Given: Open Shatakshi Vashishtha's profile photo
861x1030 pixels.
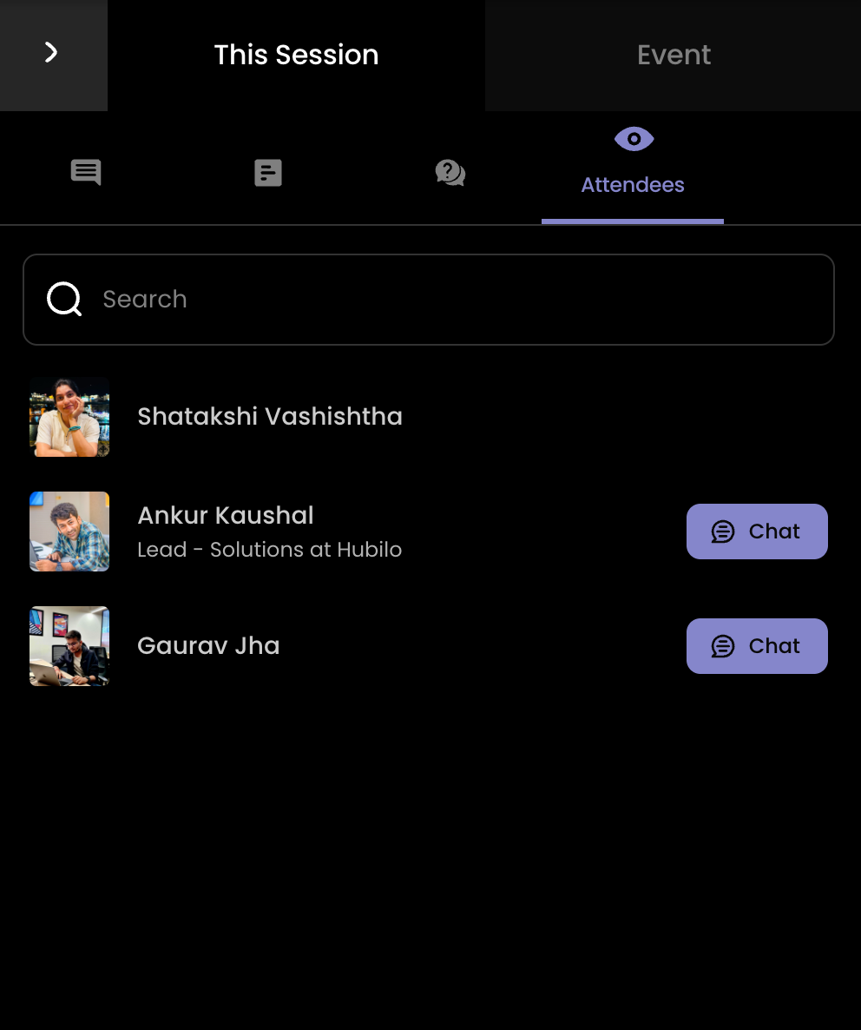Looking at the screenshot, I should pyautogui.click(x=69, y=417).
